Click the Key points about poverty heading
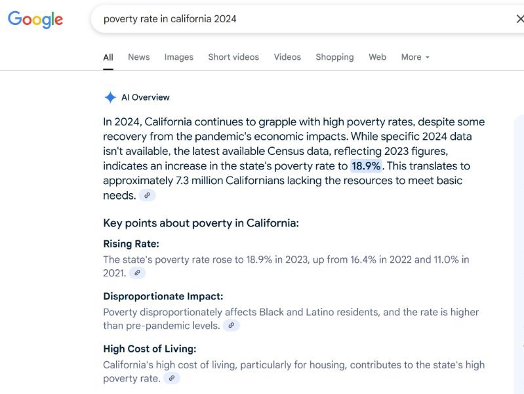The height and width of the screenshot is (394, 524). click(201, 223)
